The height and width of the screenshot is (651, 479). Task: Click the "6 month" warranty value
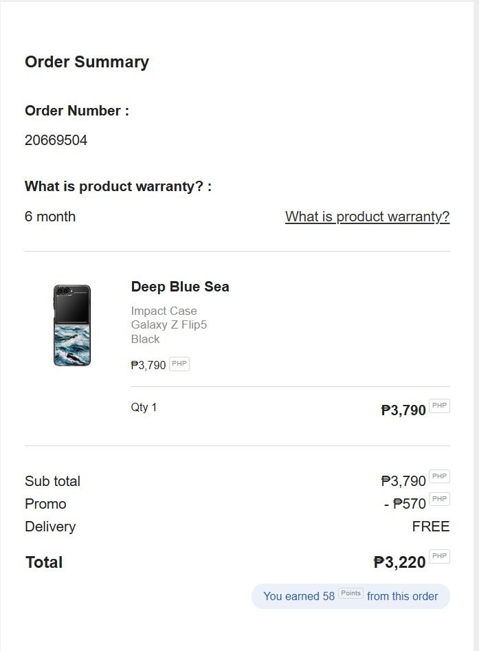(x=50, y=217)
